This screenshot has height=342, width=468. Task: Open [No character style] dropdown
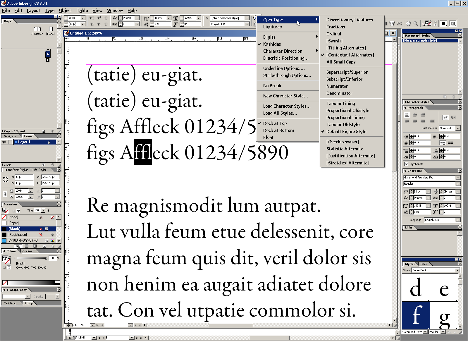point(247,18)
